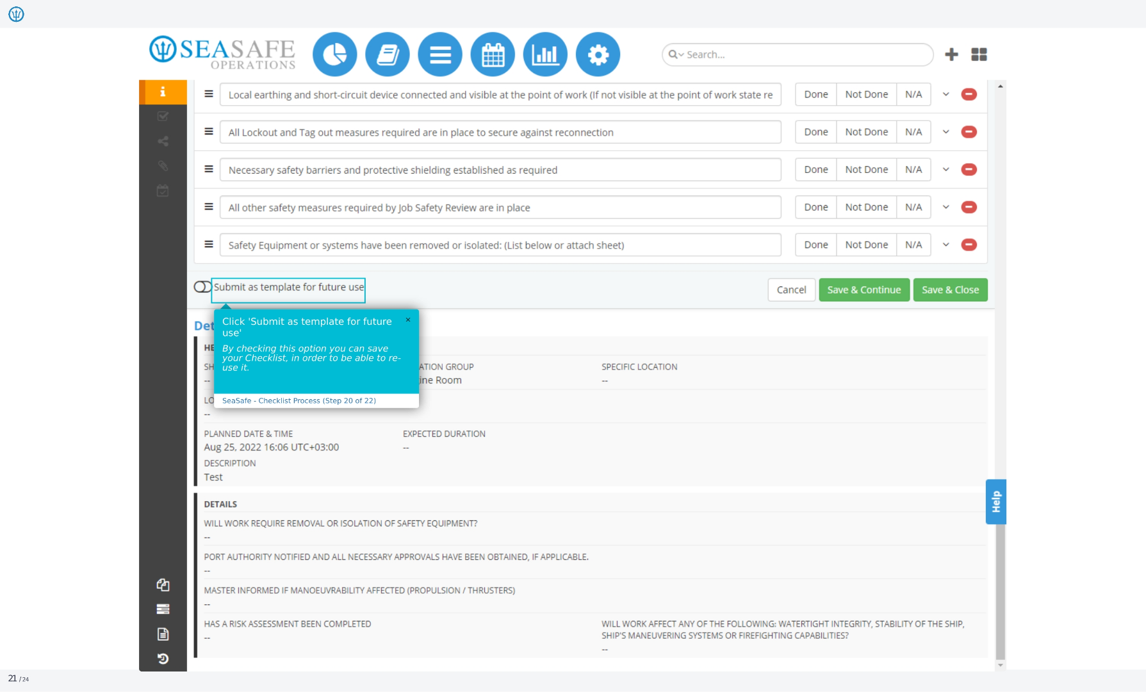Image resolution: width=1146 pixels, height=692 pixels.
Task: Expand chevron on Lockout and Tag out row
Action: [x=945, y=132]
